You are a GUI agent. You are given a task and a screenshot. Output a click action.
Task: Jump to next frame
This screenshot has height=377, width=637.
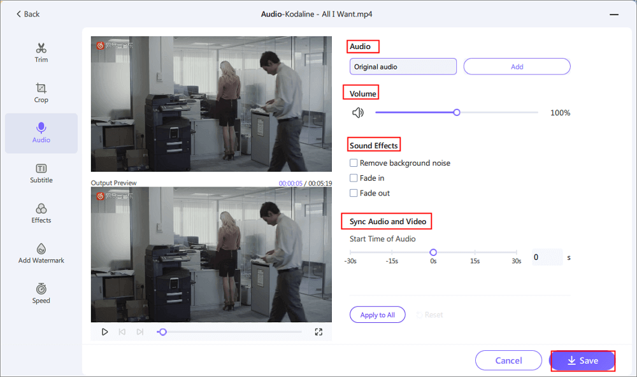(x=140, y=332)
